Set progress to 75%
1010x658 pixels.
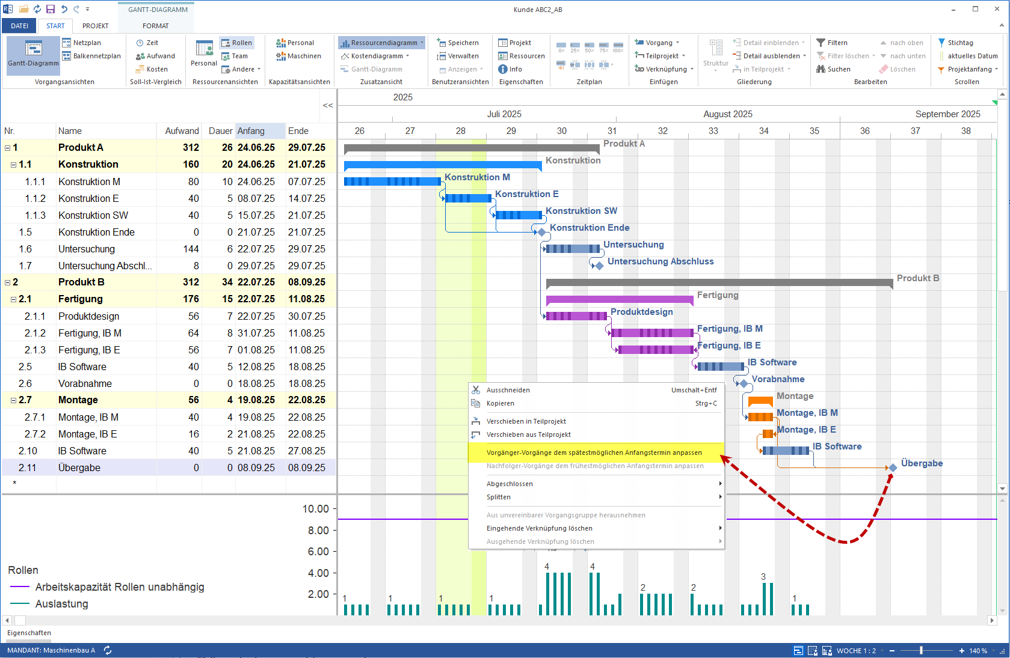604,47
